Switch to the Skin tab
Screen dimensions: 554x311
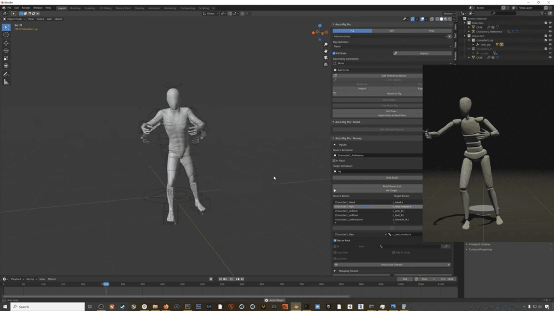[392, 31]
